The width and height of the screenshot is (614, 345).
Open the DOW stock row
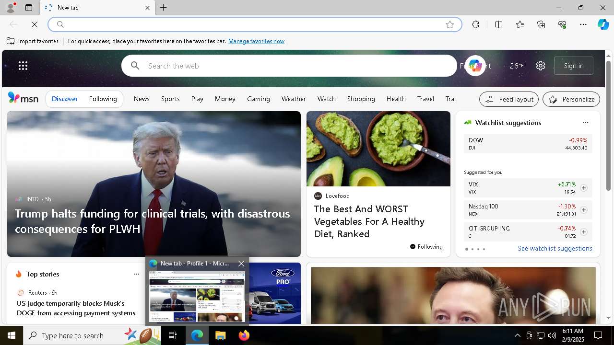click(528, 144)
